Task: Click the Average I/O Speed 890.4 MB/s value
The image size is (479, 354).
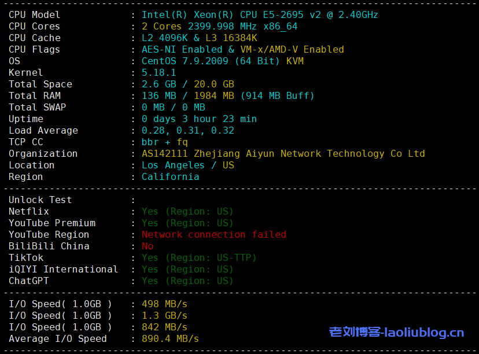Action: pyautogui.click(x=170, y=339)
